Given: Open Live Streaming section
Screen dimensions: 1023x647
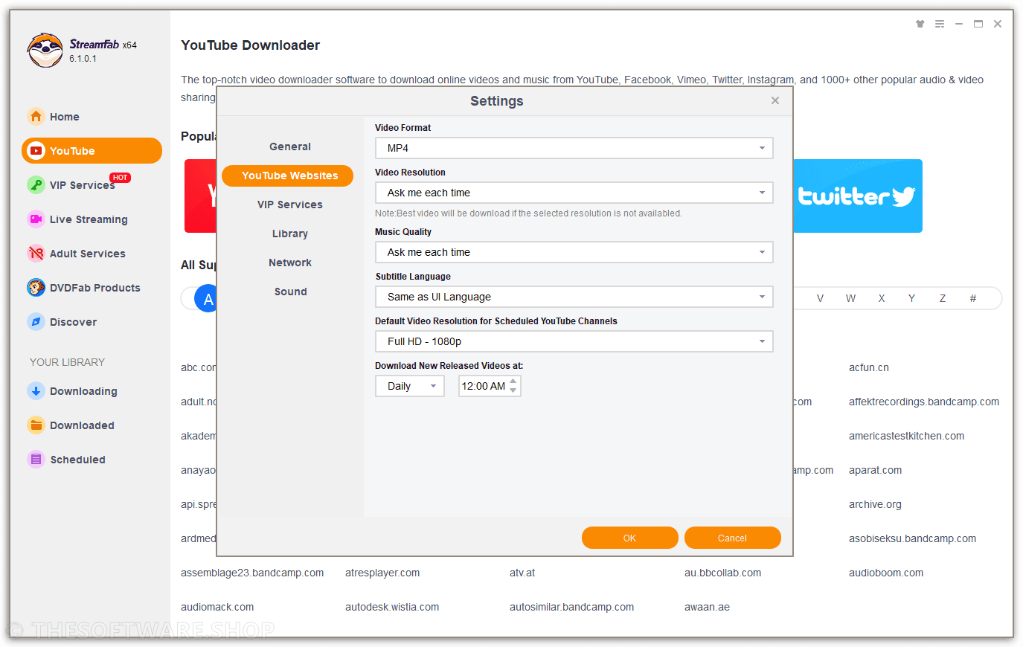Looking at the screenshot, I should tap(89, 219).
